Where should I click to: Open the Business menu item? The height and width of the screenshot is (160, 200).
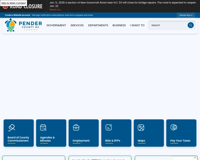[x=119, y=25]
